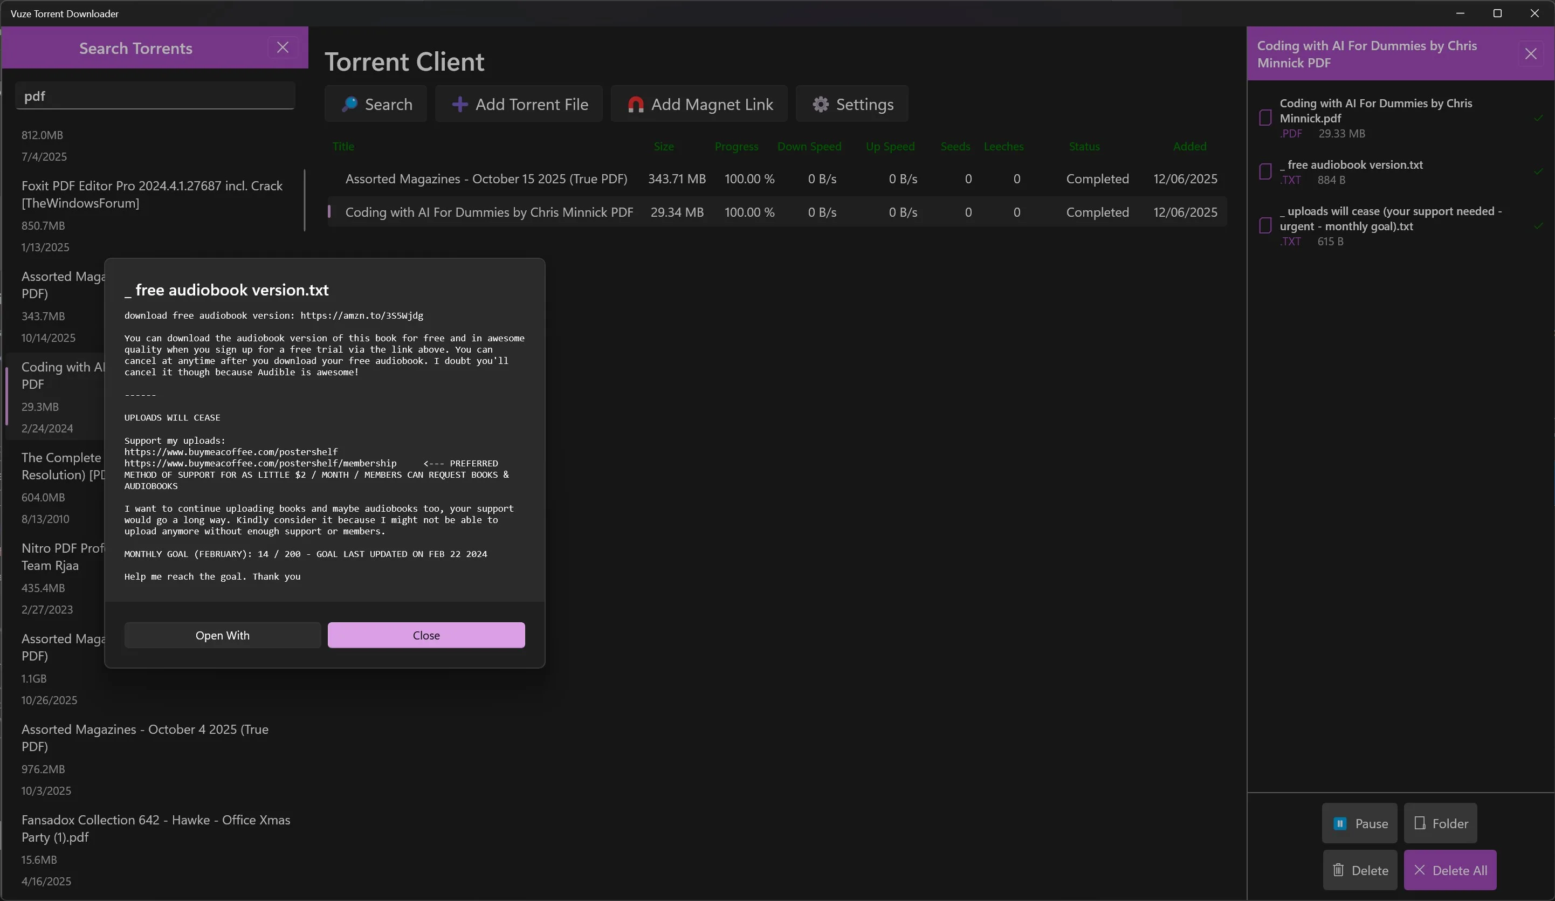Viewport: 1555px width, 901px height.
Task: Sort by Seeds column header
Action: 955,146
